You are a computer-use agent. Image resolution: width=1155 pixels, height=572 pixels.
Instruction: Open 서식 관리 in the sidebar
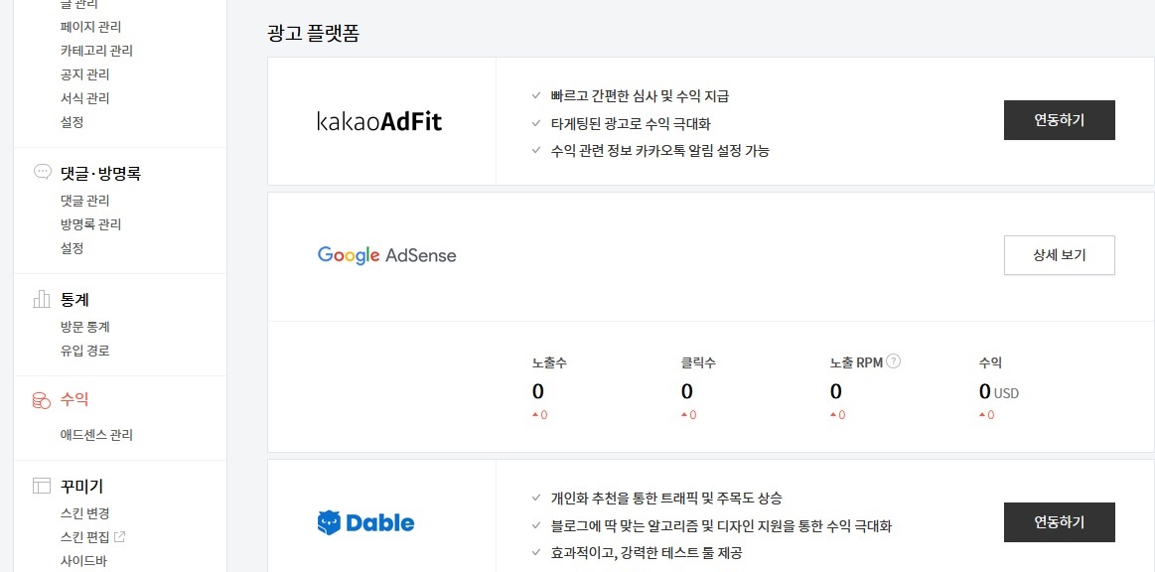click(x=84, y=98)
